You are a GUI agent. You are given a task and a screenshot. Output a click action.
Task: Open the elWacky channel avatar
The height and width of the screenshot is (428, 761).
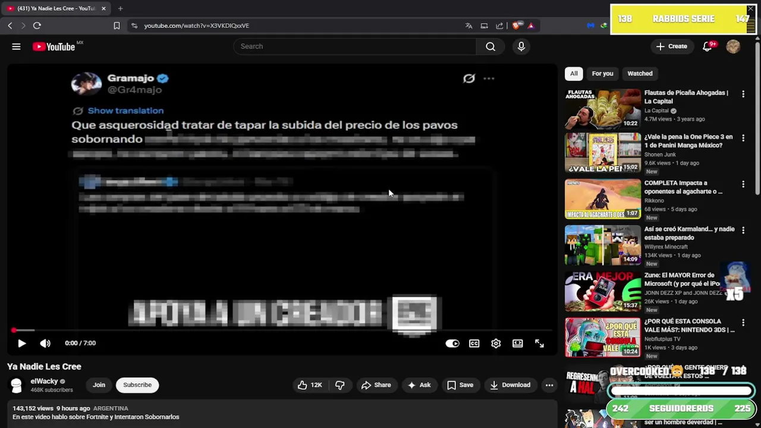pyautogui.click(x=17, y=385)
